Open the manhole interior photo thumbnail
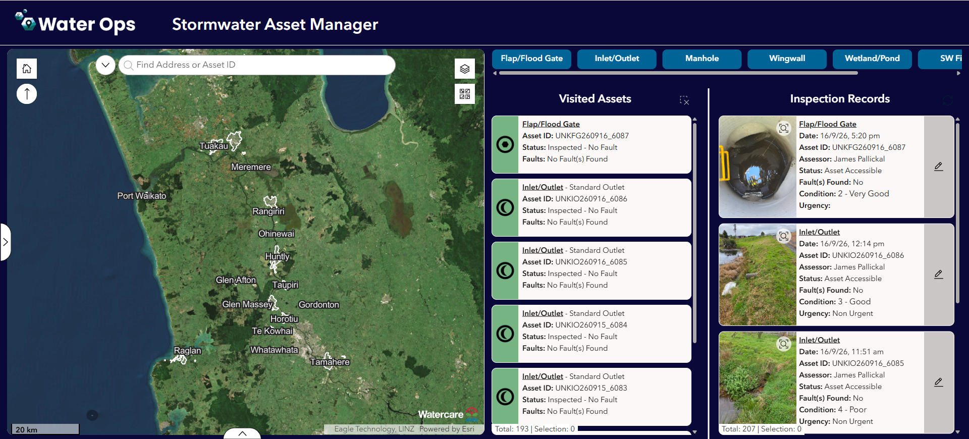The width and height of the screenshot is (969, 439). click(x=758, y=167)
